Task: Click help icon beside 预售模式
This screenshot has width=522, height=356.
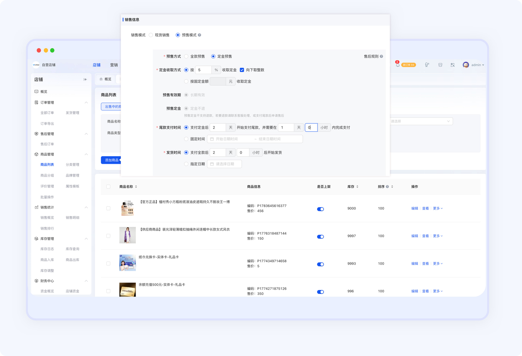Action: click(199, 35)
